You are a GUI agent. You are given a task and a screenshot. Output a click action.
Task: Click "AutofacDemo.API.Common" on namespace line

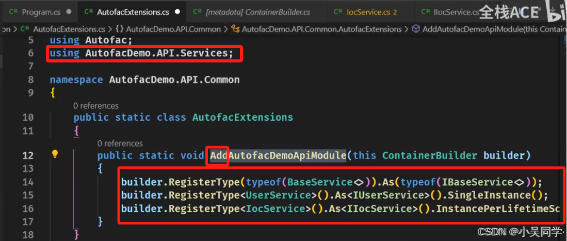174,79
